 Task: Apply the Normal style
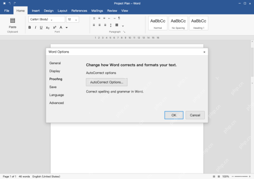click(158, 23)
